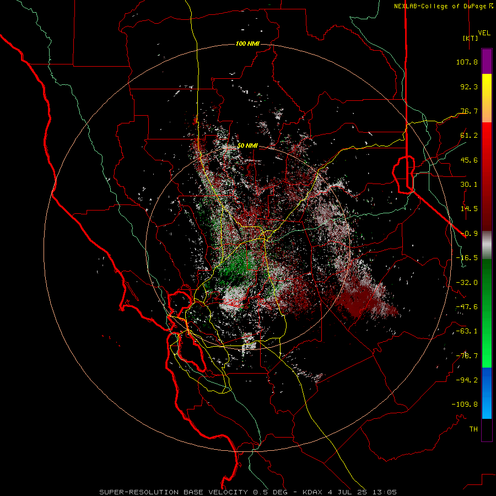Screen dimensions: 496x496
Task: Click the VEL legend title
Action: [x=484, y=33]
